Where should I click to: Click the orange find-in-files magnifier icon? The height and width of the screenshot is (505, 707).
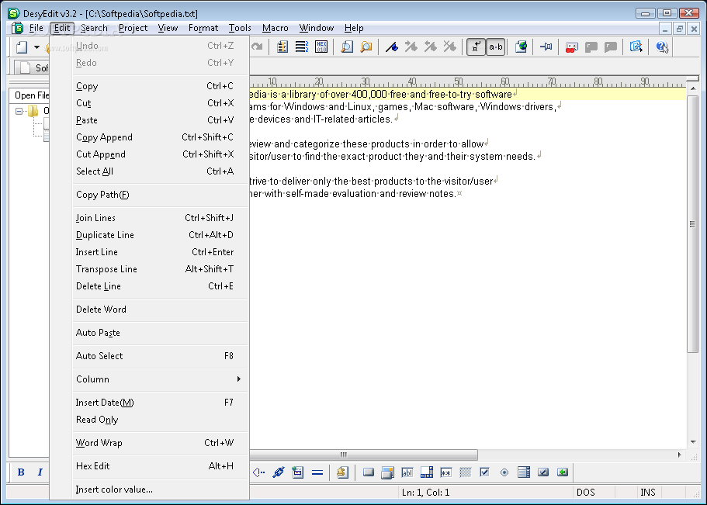(366, 47)
